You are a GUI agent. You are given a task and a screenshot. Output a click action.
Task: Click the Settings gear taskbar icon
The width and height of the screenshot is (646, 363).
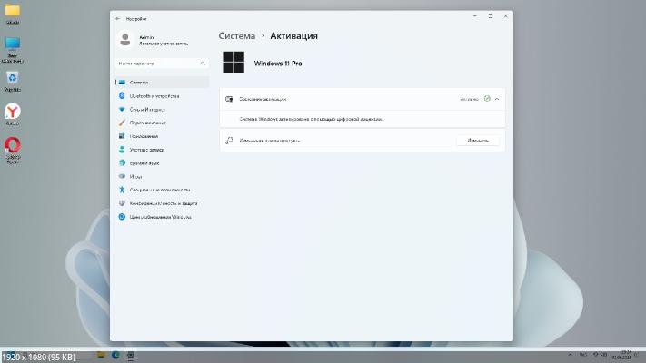[131, 355]
